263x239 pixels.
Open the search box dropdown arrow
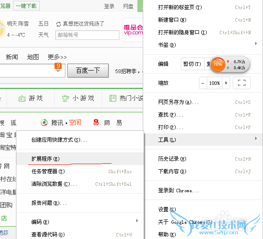[x=58, y=71]
